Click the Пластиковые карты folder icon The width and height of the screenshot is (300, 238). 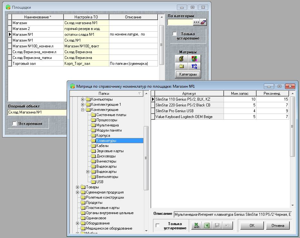83,208
